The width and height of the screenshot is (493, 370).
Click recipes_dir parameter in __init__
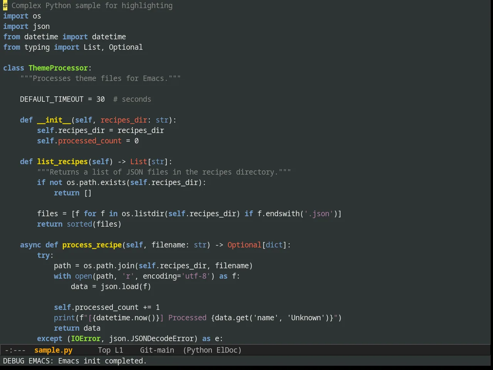[124, 120]
